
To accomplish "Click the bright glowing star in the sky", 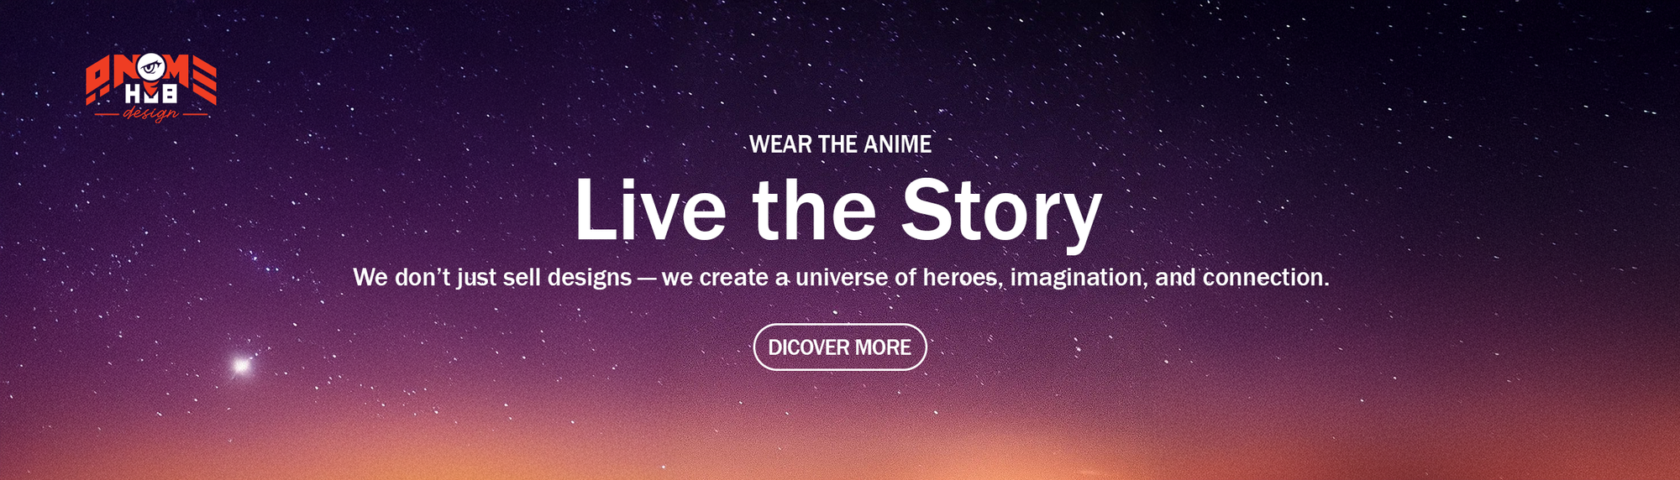I will point(242,366).
